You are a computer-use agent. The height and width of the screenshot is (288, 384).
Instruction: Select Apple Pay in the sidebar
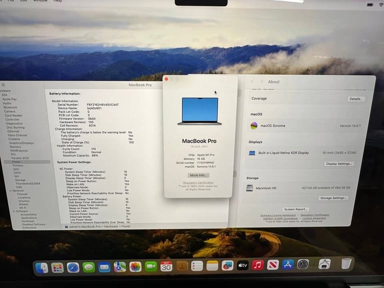pyautogui.click(x=9, y=99)
